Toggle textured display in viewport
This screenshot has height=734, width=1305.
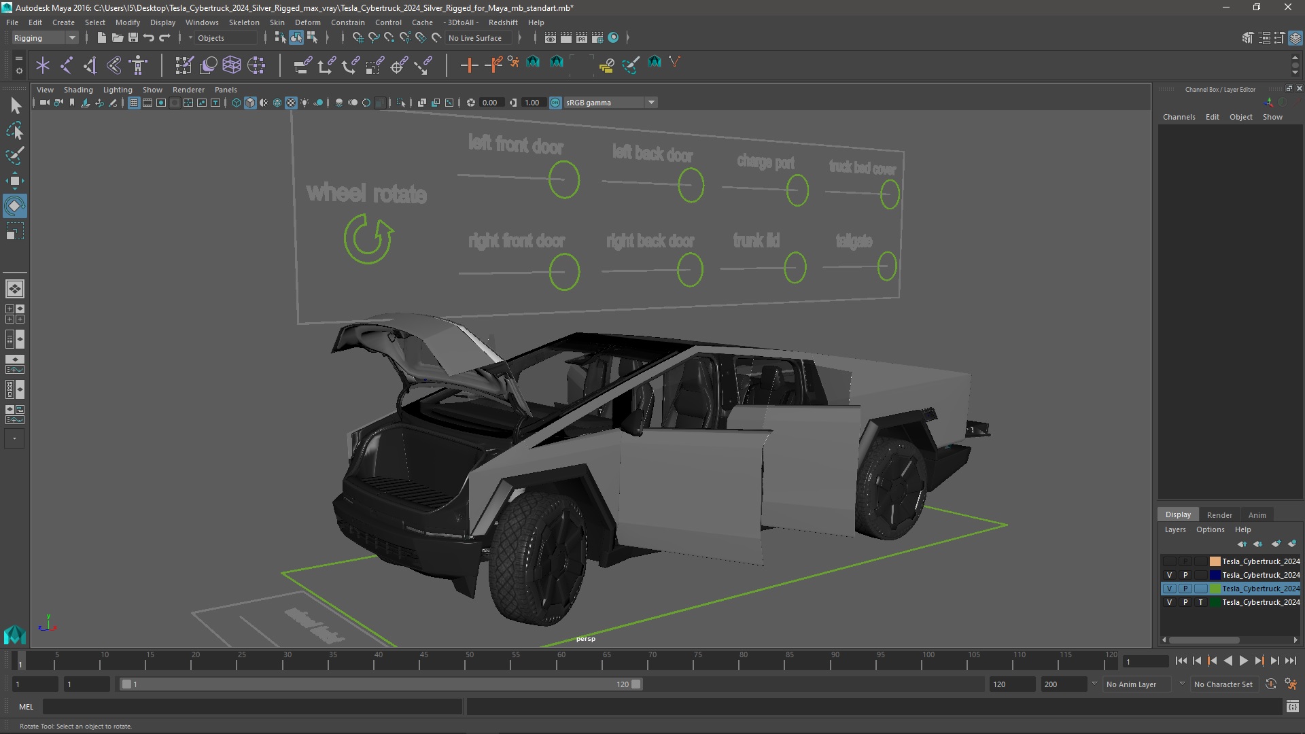click(x=291, y=103)
